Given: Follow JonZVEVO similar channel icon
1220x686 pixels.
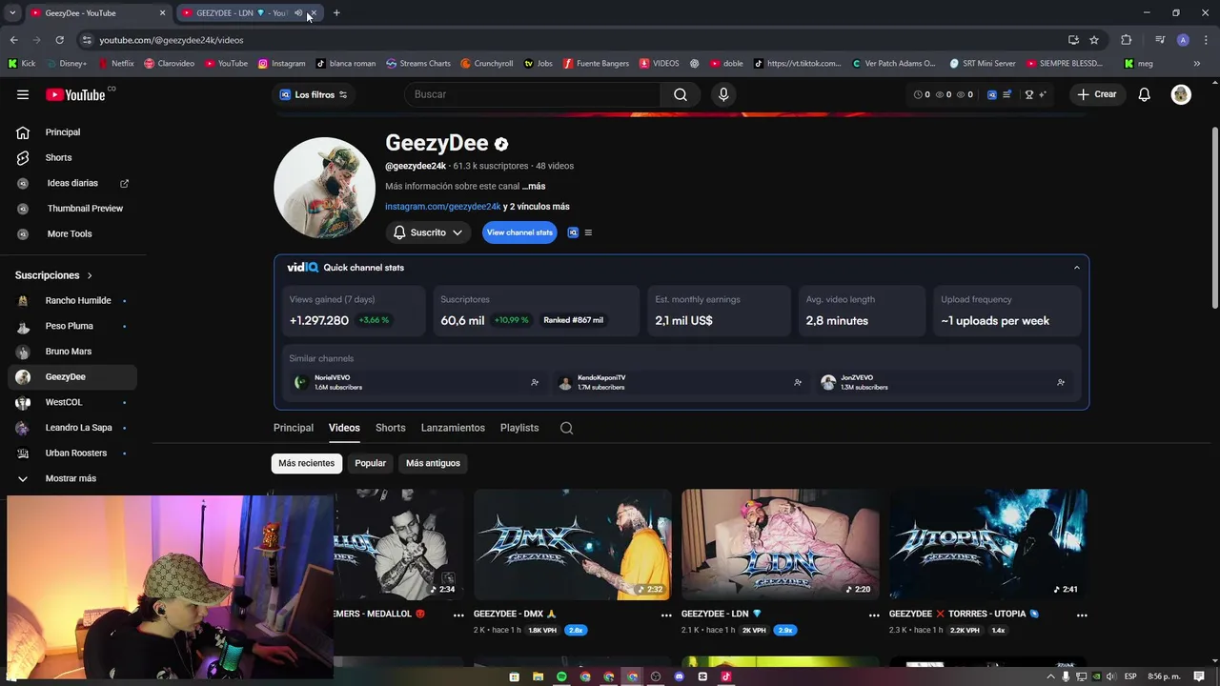Looking at the screenshot, I should coord(1061,382).
